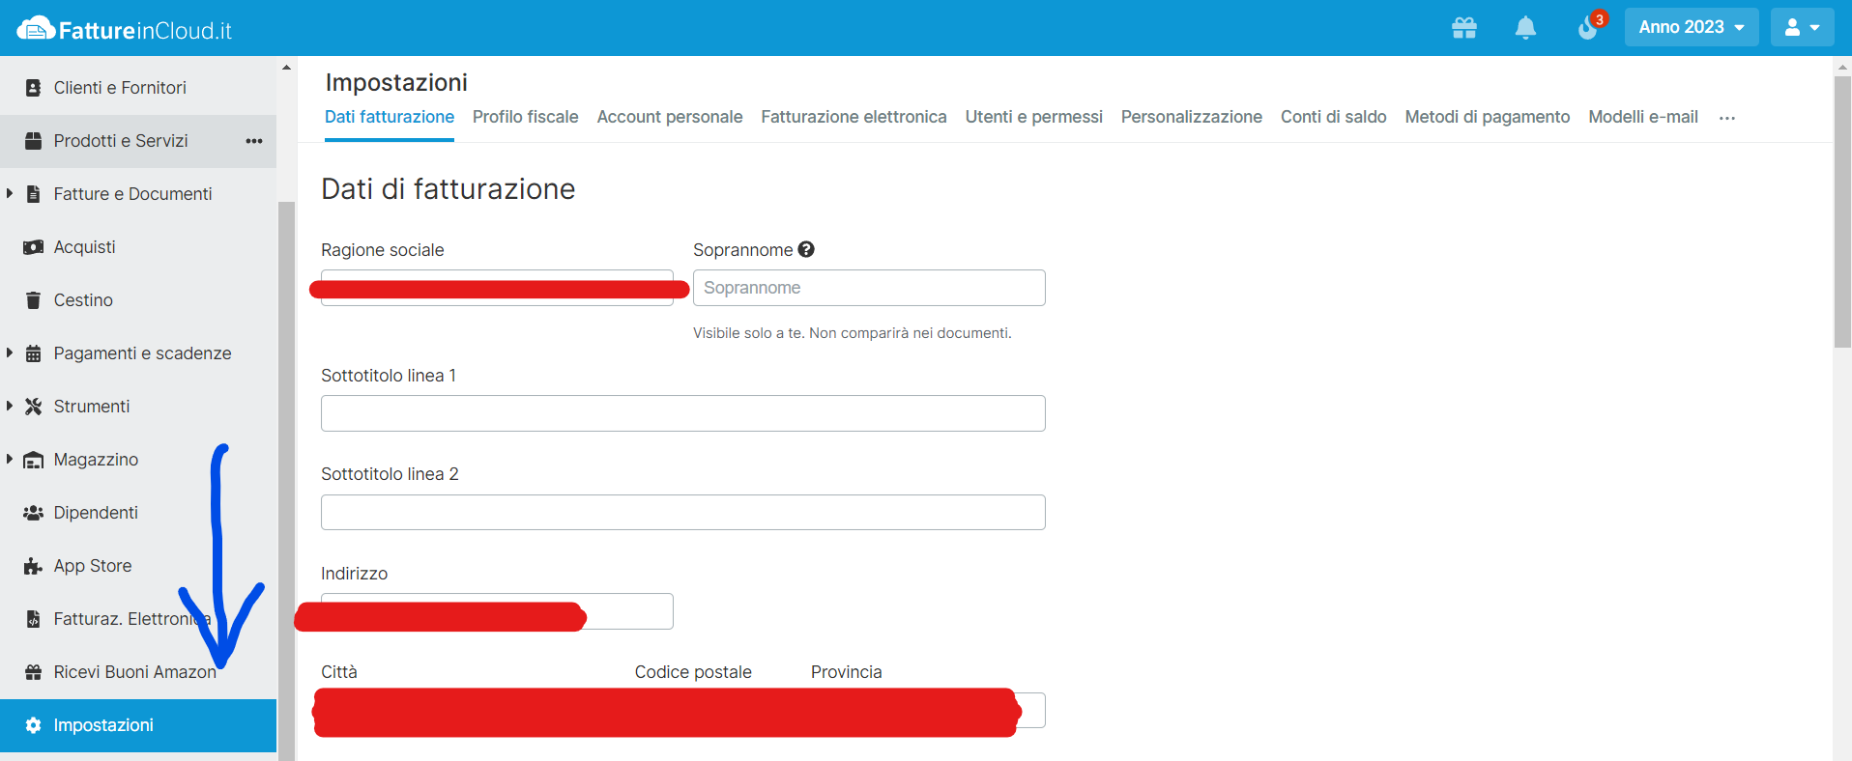
Task: Expand Pagamenti e scadenze submenu
Action: [10, 353]
